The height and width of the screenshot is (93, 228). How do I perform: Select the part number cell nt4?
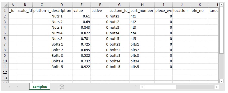pos(142,33)
